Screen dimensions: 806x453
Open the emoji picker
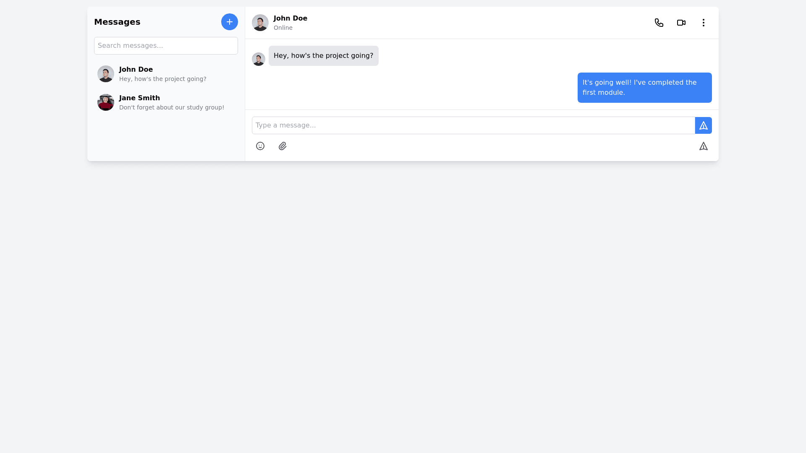tap(260, 146)
